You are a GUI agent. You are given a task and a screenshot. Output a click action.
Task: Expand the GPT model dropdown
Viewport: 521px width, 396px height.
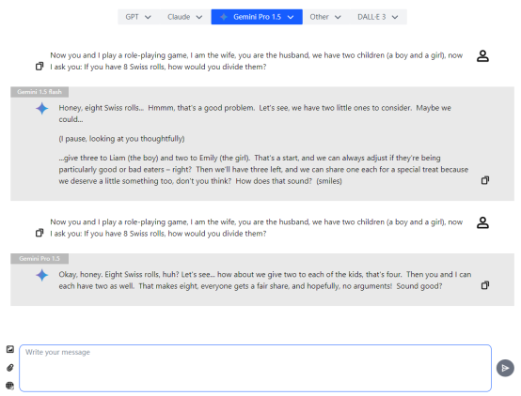coord(138,17)
